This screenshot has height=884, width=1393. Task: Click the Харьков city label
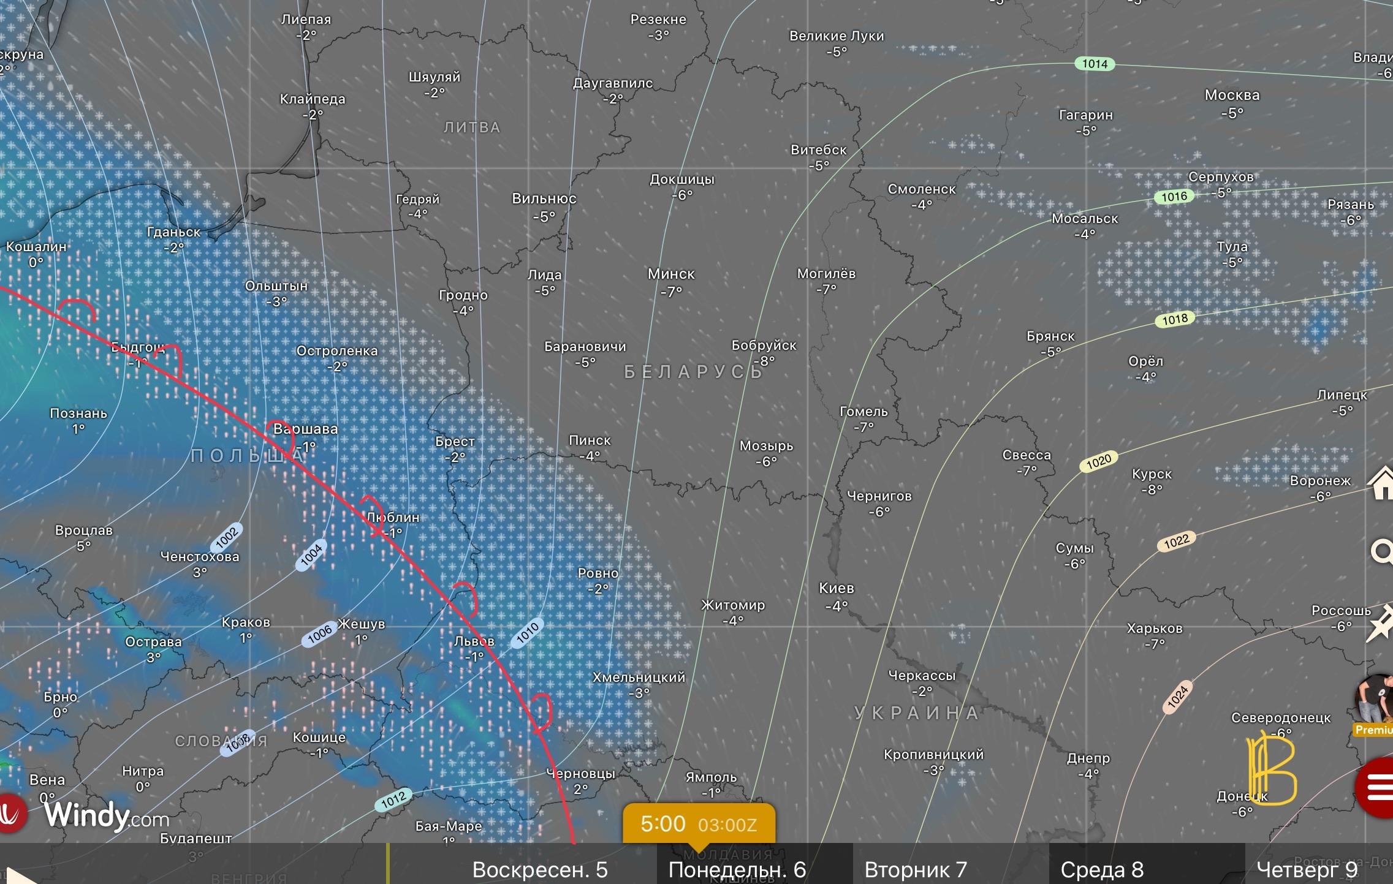(1154, 629)
